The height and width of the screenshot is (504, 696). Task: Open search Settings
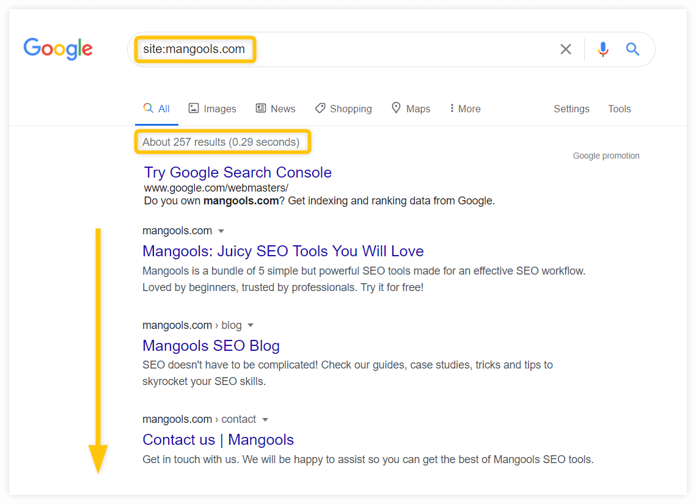point(571,109)
